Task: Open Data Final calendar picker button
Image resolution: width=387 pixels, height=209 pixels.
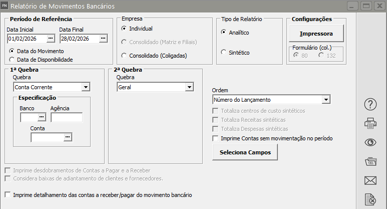Action: [x=103, y=38]
